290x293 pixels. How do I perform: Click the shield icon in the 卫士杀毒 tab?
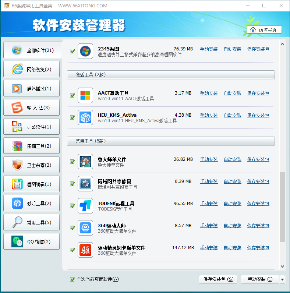(x=17, y=165)
